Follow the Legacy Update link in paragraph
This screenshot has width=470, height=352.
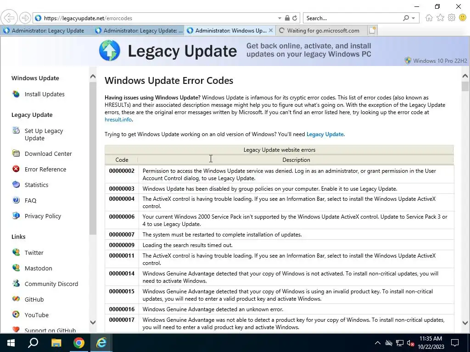325,134
